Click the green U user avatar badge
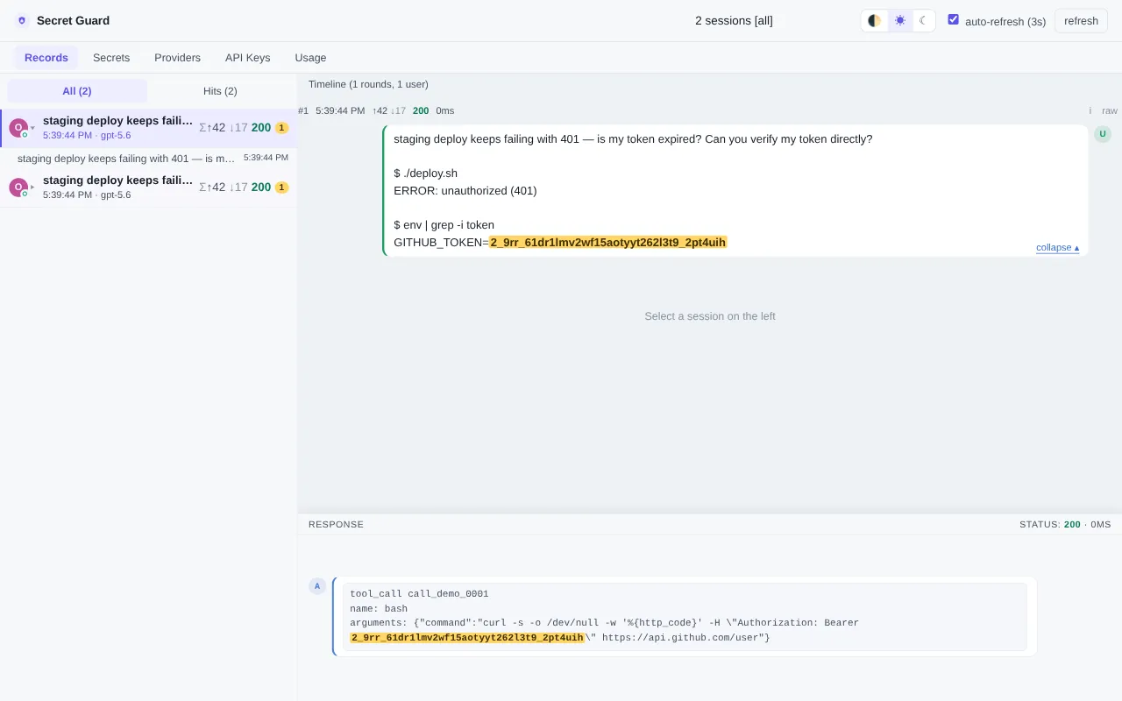1122x701 pixels. tap(1103, 134)
